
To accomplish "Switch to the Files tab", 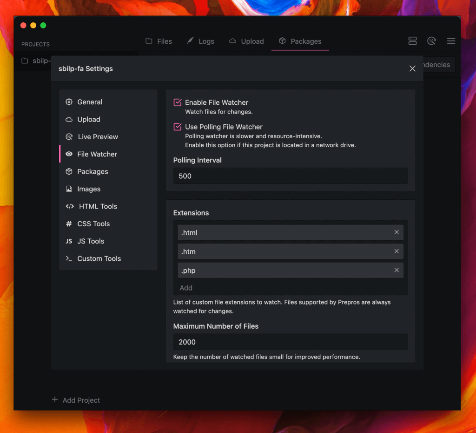I will coord(159,41).
